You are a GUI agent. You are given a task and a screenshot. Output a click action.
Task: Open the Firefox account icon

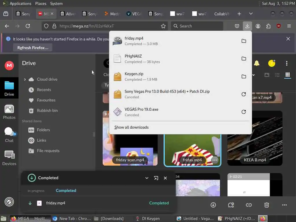(x=258, y=26)
